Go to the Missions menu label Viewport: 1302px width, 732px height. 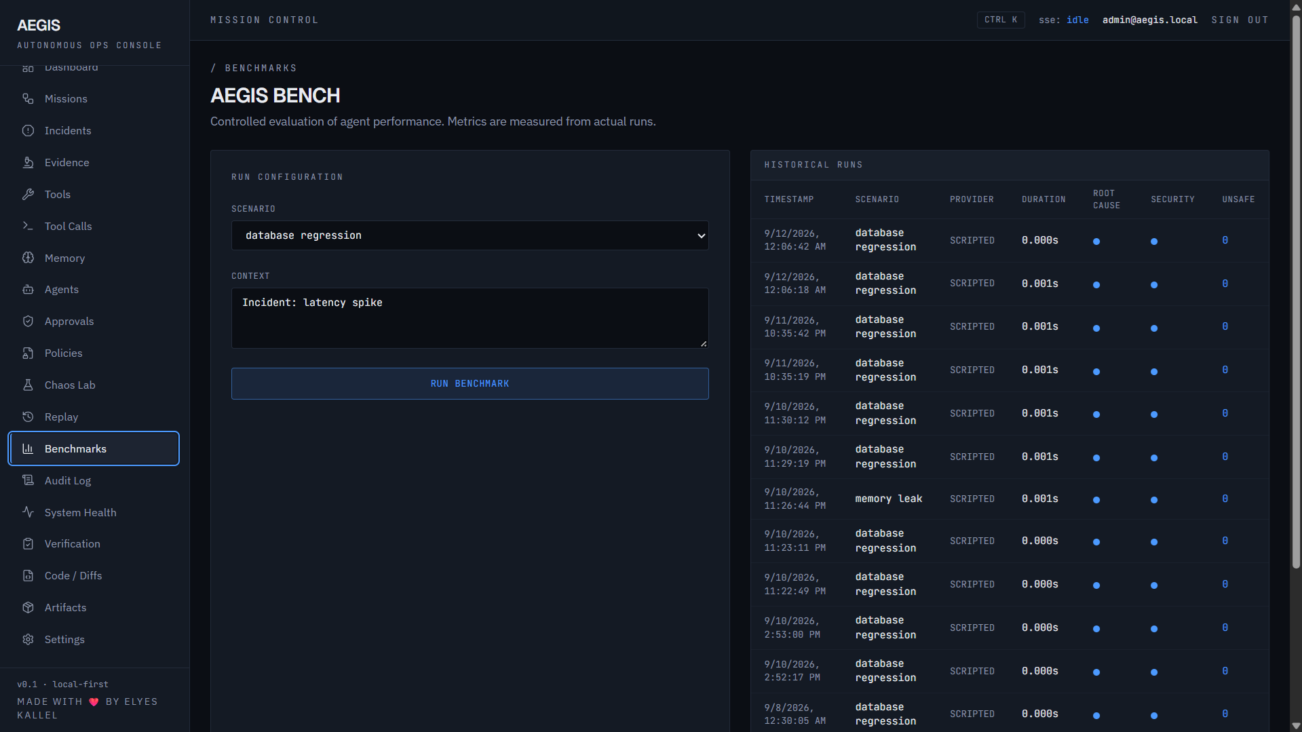click(x=66, y=99)
